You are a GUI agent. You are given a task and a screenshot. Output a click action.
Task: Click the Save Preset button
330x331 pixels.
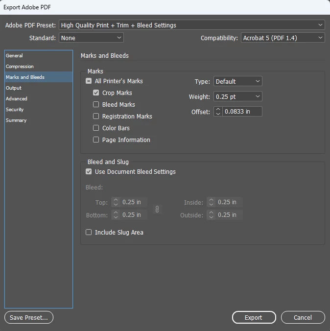tap(29, 317)
